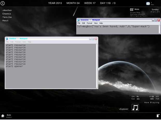This screenshot has height=120, width=161.
Task: Click the DAY 118 label
Action: click(105, 3)
